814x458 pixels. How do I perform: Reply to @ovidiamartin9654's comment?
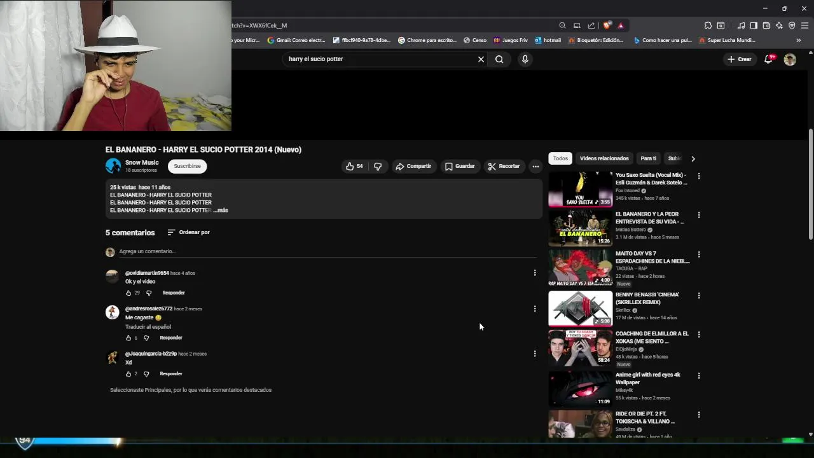pos(174,293)
